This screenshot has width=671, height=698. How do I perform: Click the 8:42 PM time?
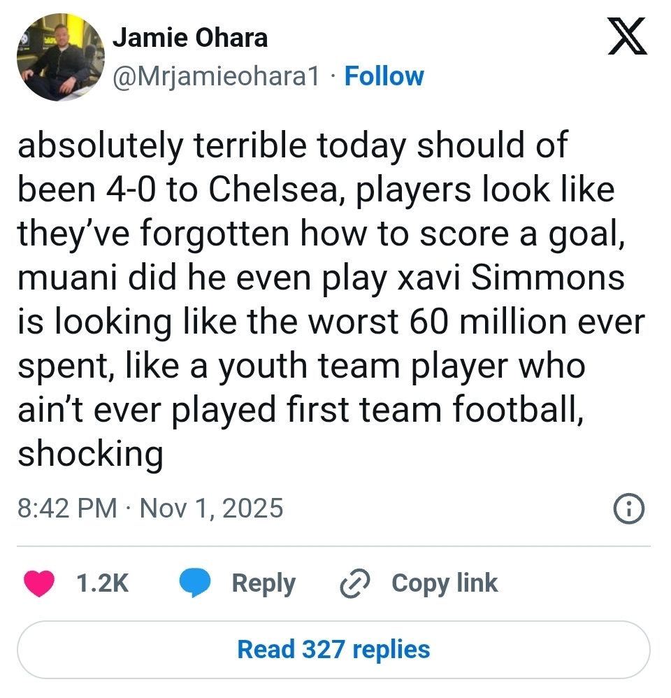(67, 508)
